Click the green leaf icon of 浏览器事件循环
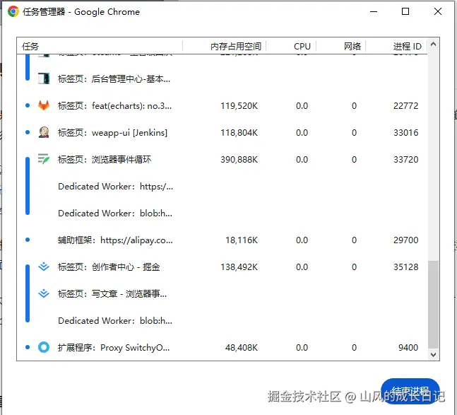This screenshot has width=457, height=415. click(x=44, y=159)
